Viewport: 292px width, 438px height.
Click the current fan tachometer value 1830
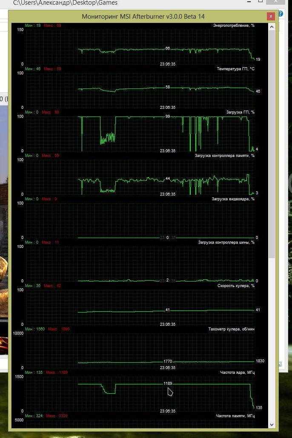[x=260, y=361]
